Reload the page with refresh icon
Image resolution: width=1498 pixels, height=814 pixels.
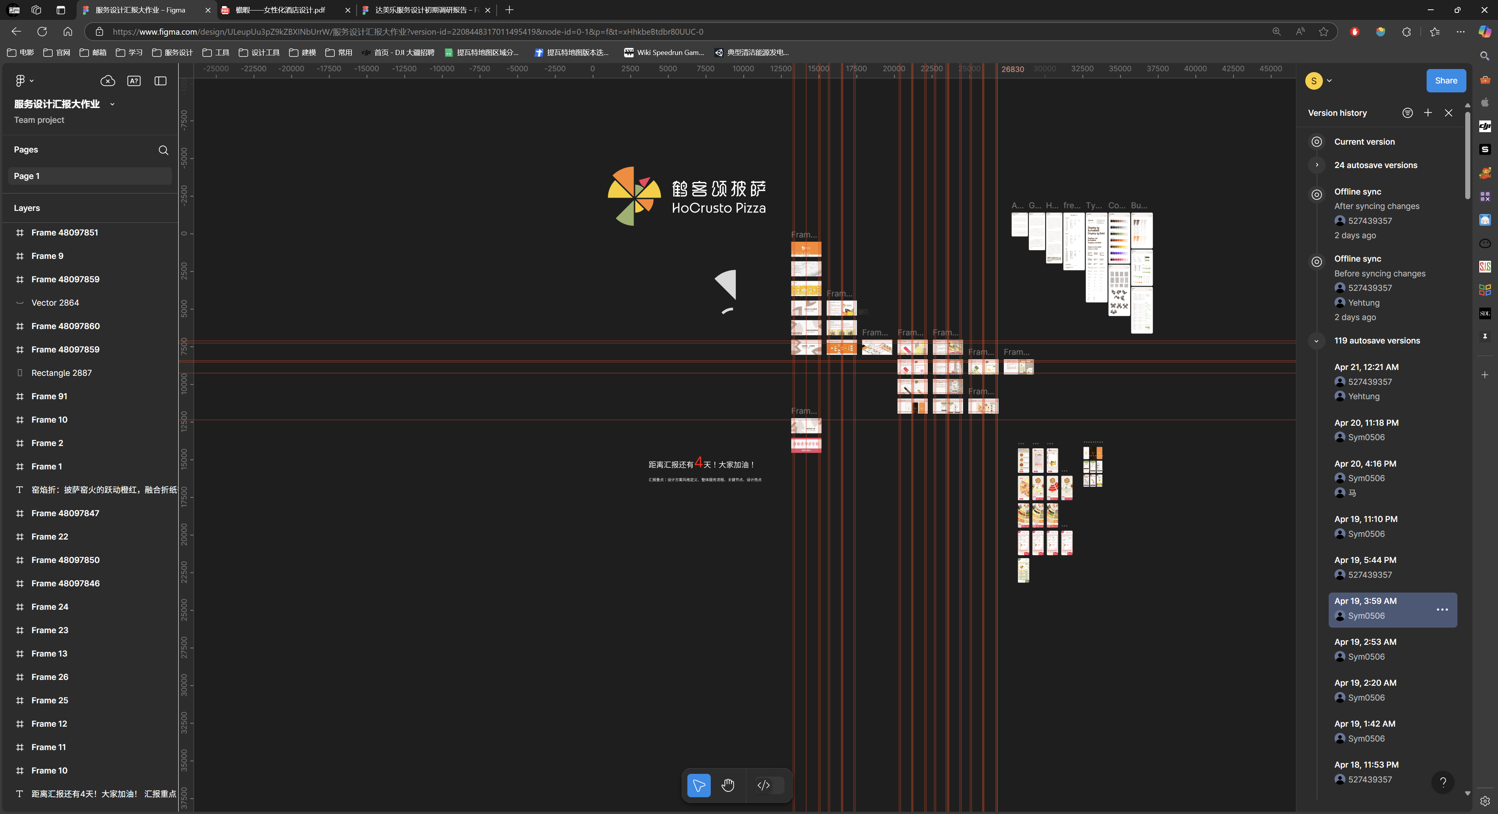point(42,31)
